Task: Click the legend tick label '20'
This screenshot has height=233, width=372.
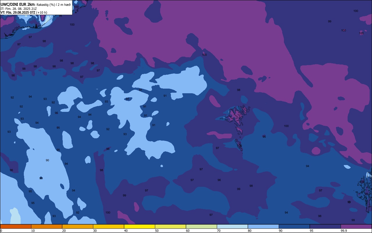Action: 64,231
